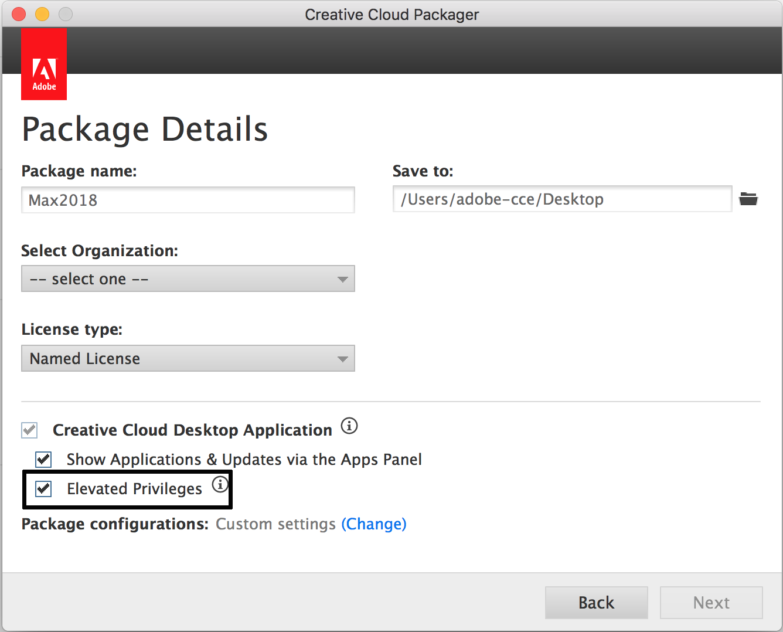
Task: Close the Creative Cloud Packager window
Action: pos(19,14)
